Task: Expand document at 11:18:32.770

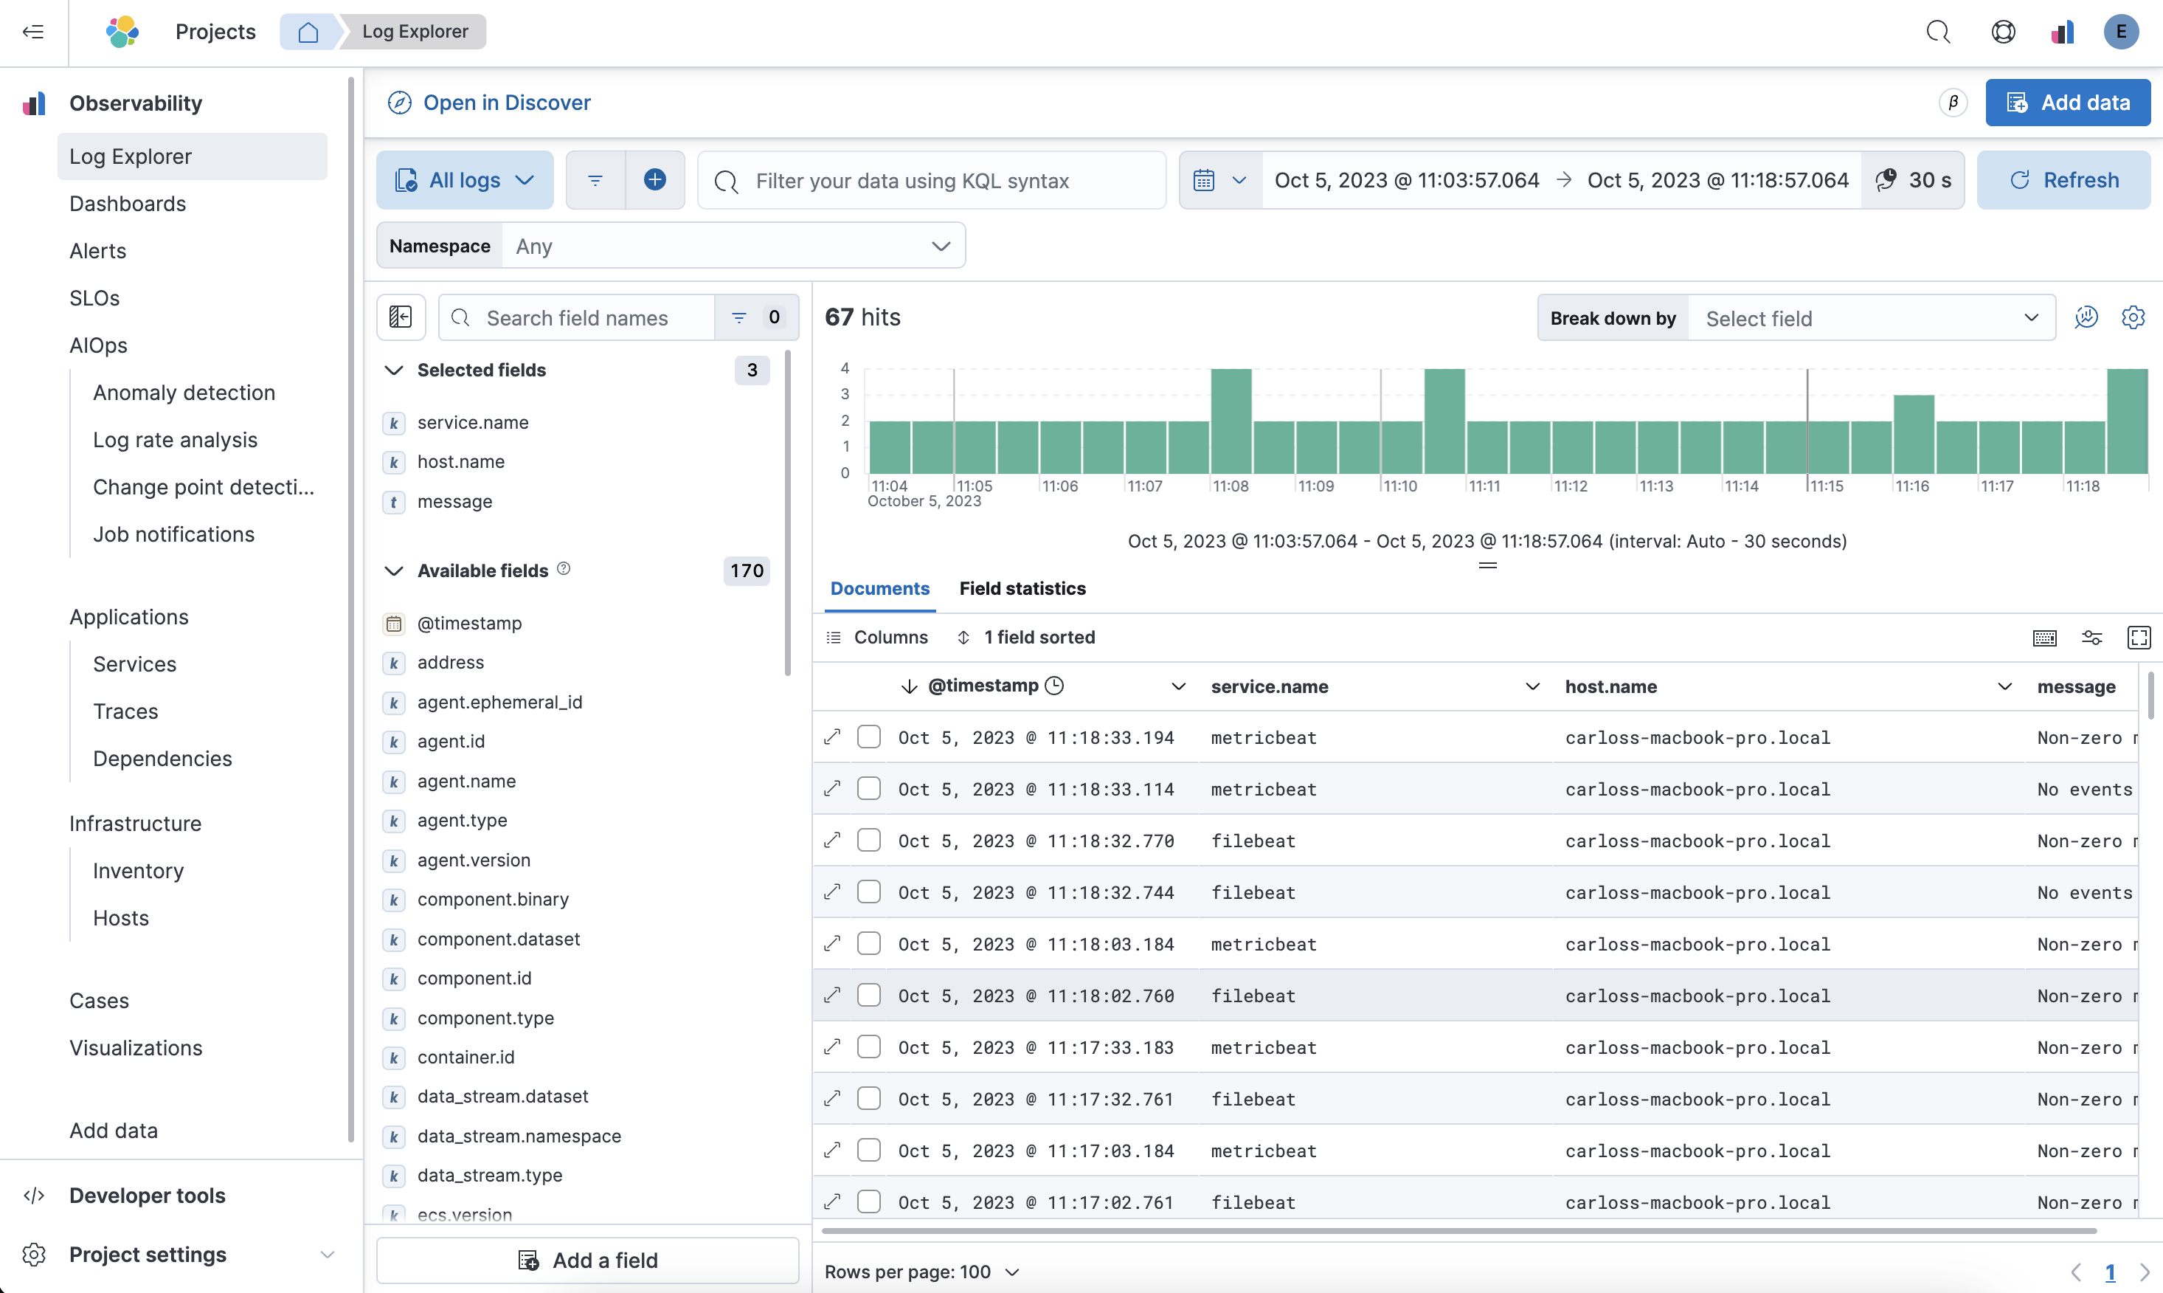Action: [832, 840]
